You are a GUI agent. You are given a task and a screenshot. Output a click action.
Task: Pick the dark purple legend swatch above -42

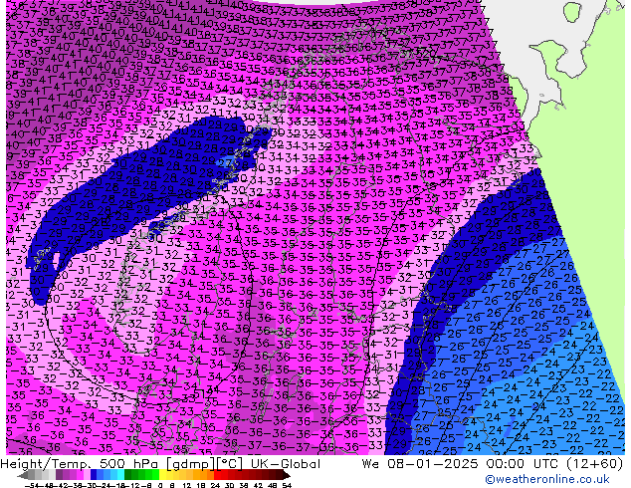pyautogui.click(x=59, y=475)
